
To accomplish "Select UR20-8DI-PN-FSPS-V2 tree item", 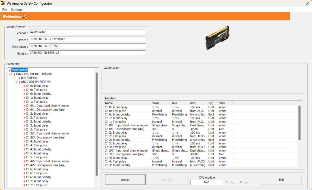I will click(x=36, y=82).
